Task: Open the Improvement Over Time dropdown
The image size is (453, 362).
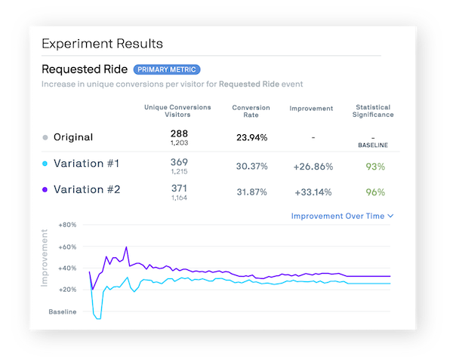Action: click(x=342, y=216)
